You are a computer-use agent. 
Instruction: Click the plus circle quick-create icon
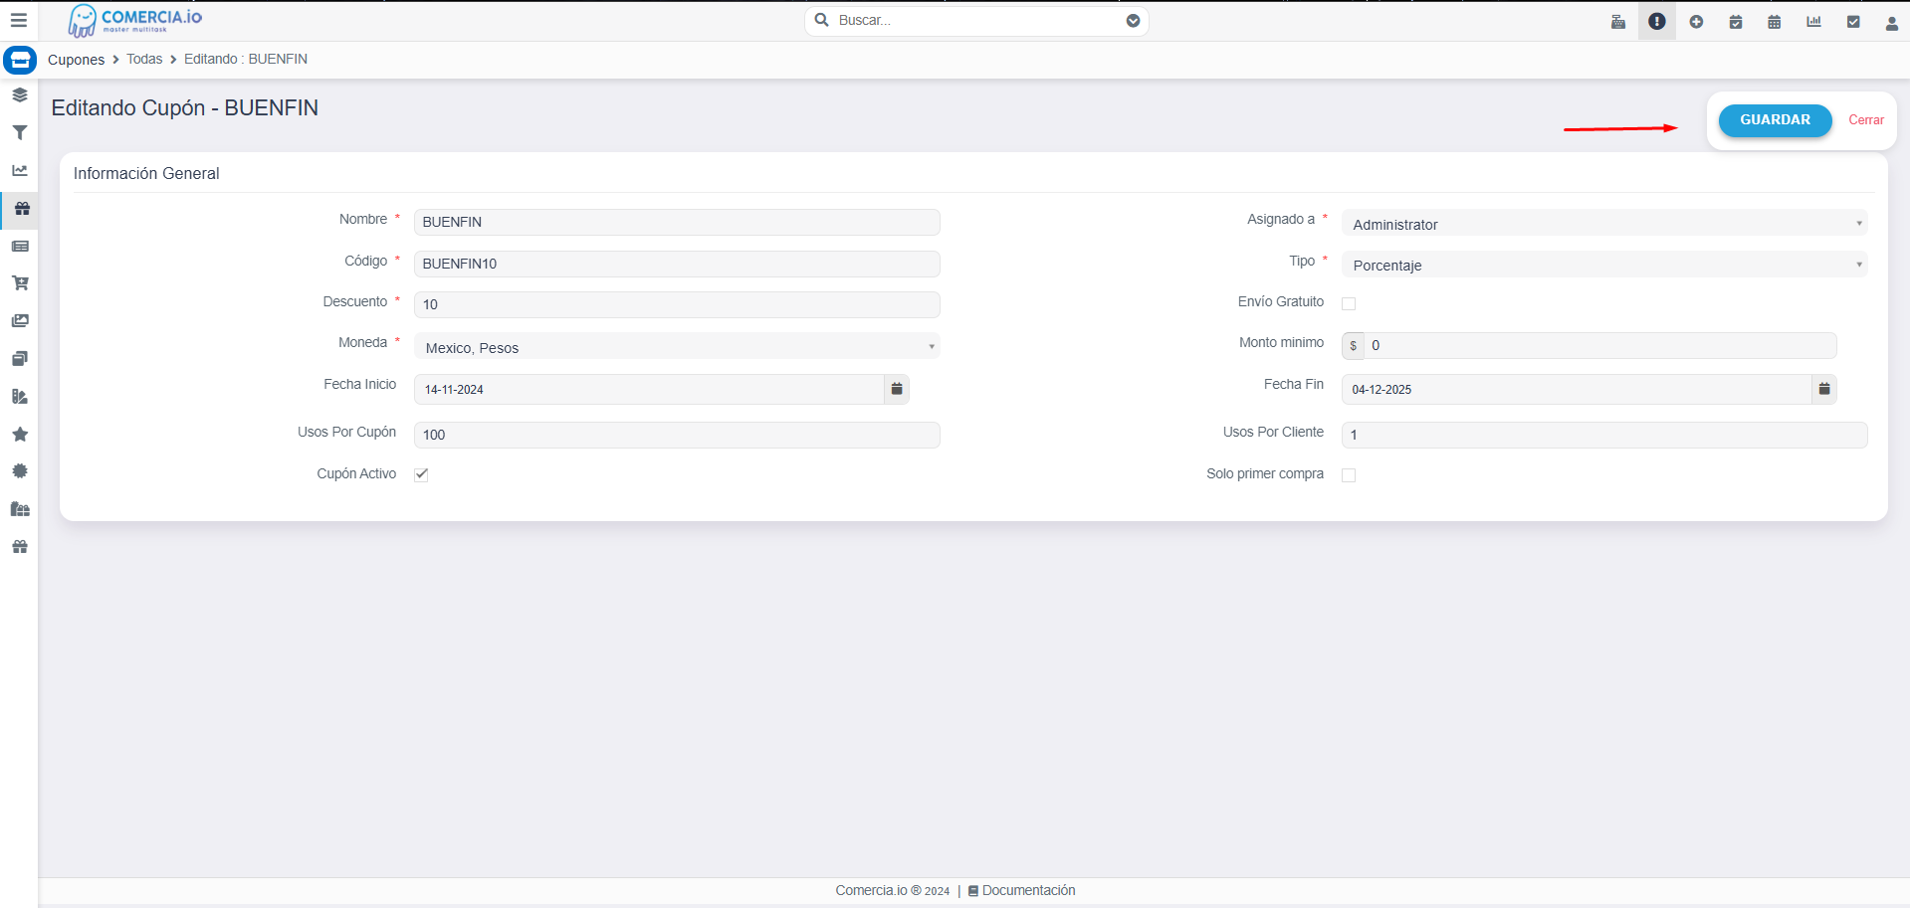[x=1696, y=22]
